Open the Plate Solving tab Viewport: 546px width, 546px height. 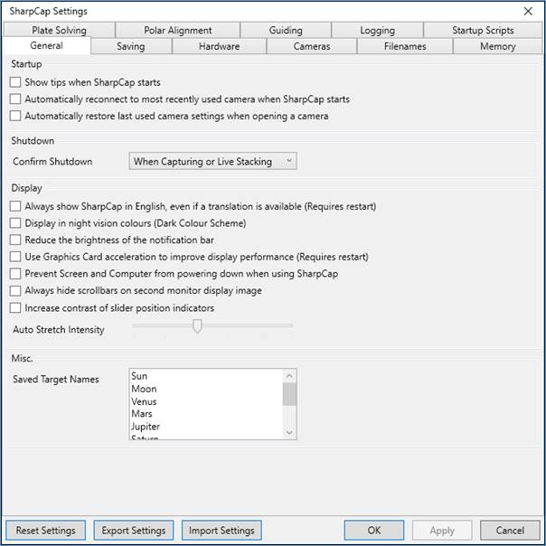click(59, 31)
